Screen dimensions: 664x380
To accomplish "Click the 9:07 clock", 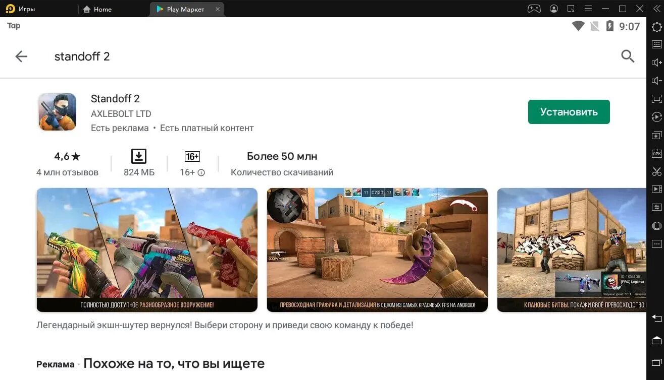I will point(629,27).
